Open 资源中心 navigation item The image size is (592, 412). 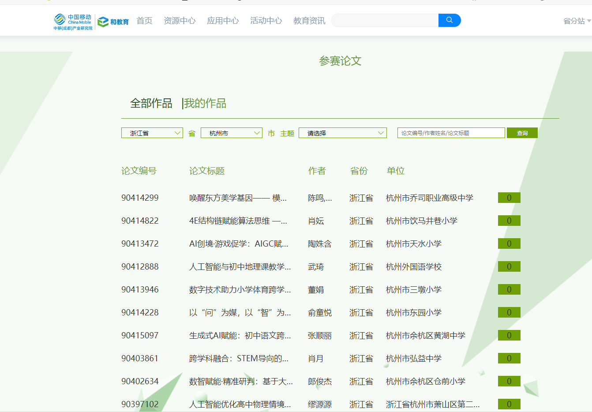179,21
